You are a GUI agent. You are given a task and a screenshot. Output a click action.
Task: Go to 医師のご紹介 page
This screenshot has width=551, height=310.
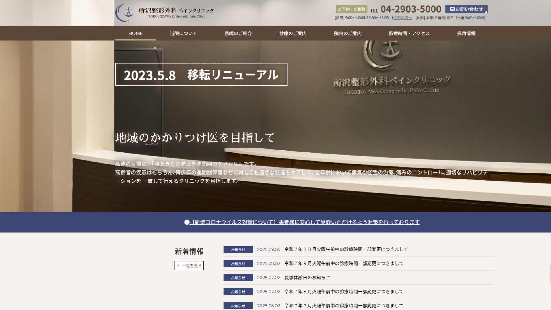point(238,33)
